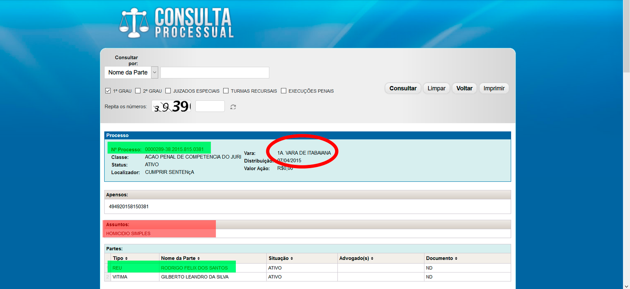Enable the EXECUÇÕES PENAIS checkbox
Screen dimensions: 630x289
(283, 91)
